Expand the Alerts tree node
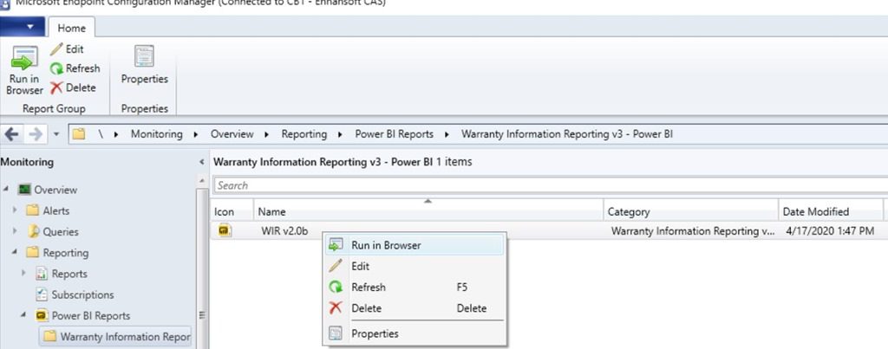The image size is (888, 349). (x=15, y=210)
